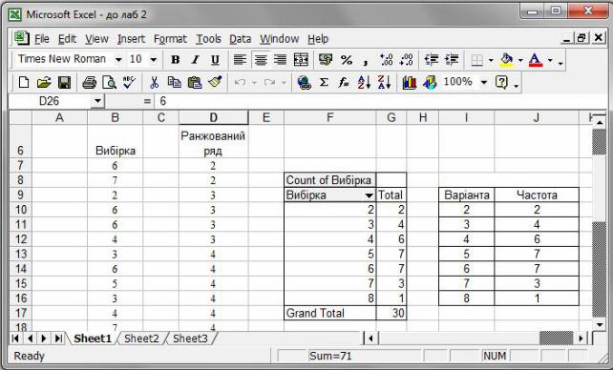Open Borders dropdown arrow

tap(491, 60)
